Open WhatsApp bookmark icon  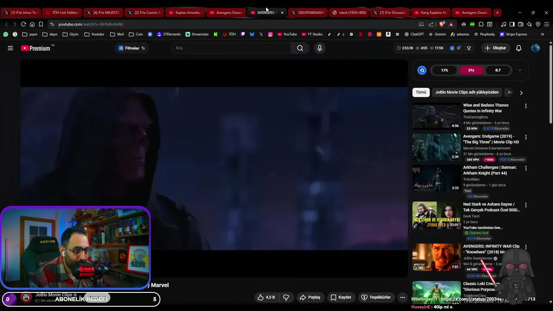tap(6, 34)
